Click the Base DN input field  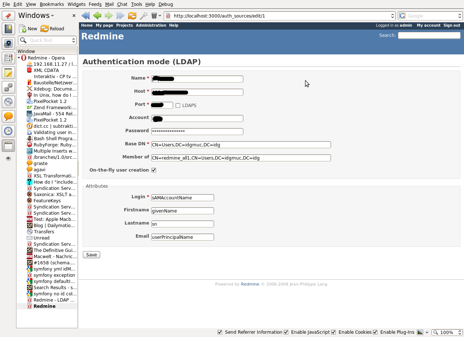click(241, 145)
